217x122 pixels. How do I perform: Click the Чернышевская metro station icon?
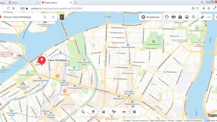pos(128,45)
